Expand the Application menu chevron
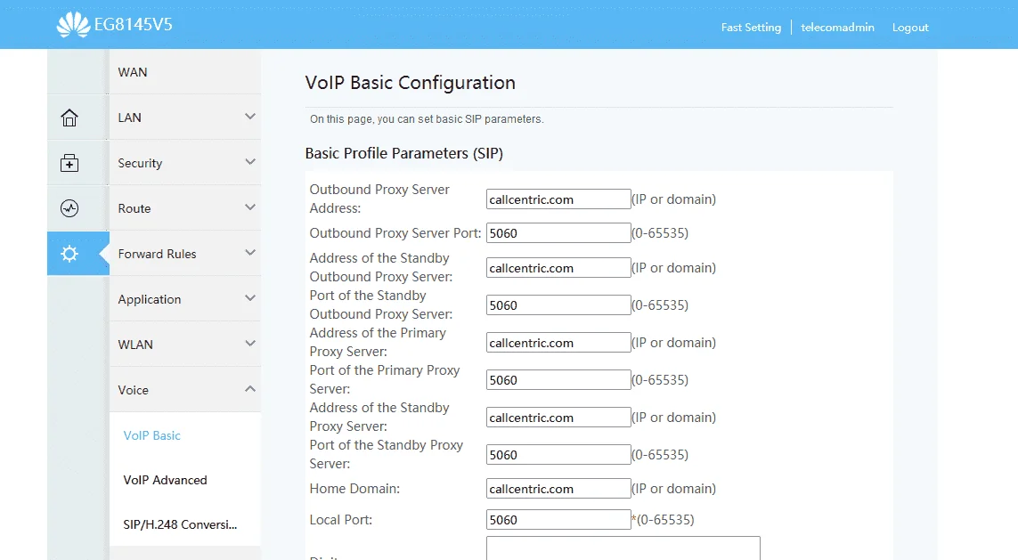Viewport: 1018px width, 560px height. click(250, 298)
